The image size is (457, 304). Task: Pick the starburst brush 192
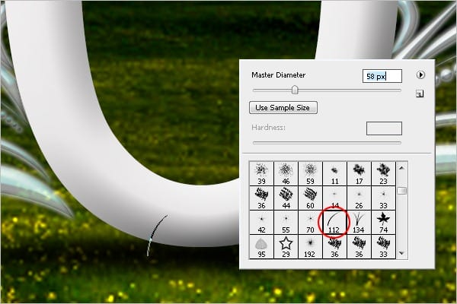310,247
